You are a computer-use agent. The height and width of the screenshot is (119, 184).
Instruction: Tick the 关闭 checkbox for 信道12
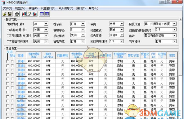[7, 110]
